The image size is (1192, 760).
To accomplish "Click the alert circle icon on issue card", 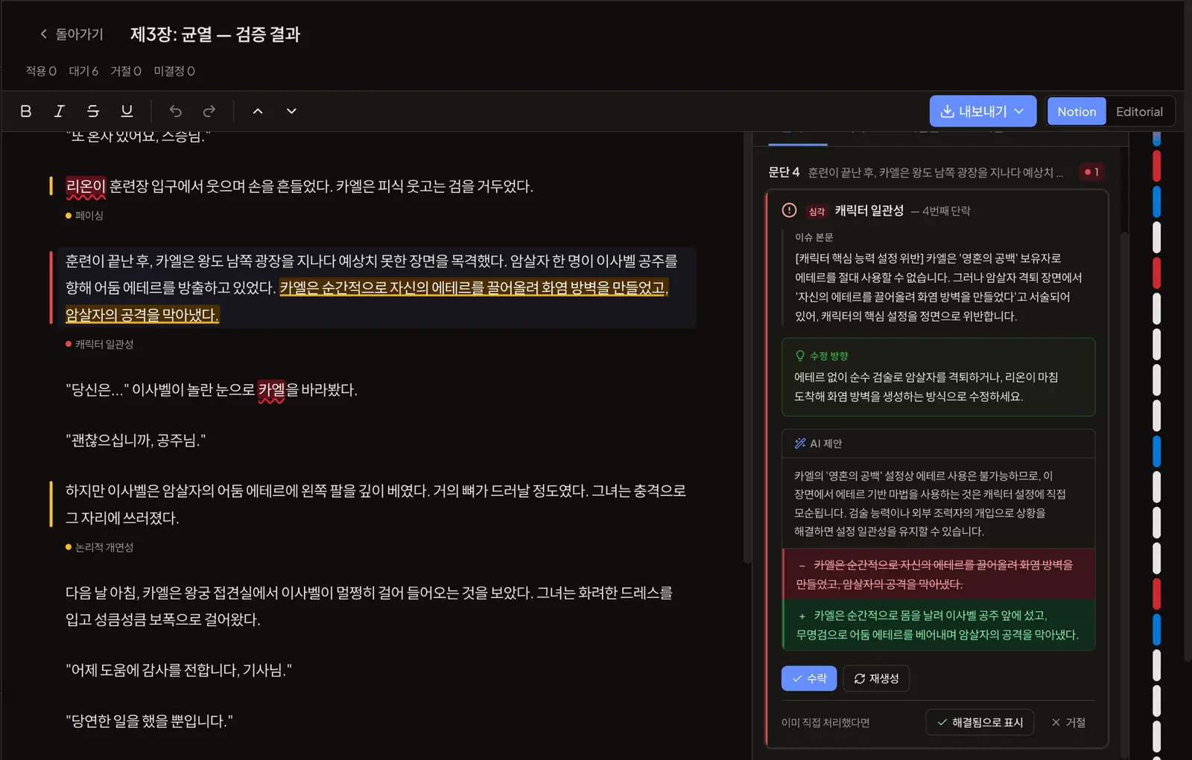I will click(x=789, y=211).
